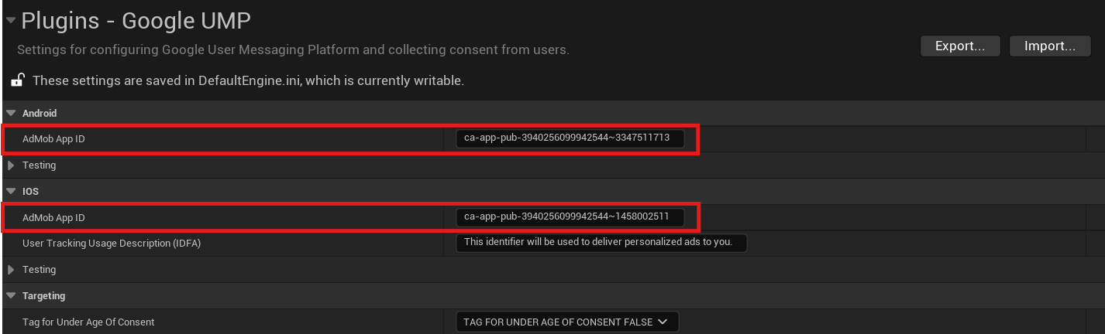This screenshot has height=334, width=1105.
Task: Click the Google UMP settings description text
Action: [293, 49]
